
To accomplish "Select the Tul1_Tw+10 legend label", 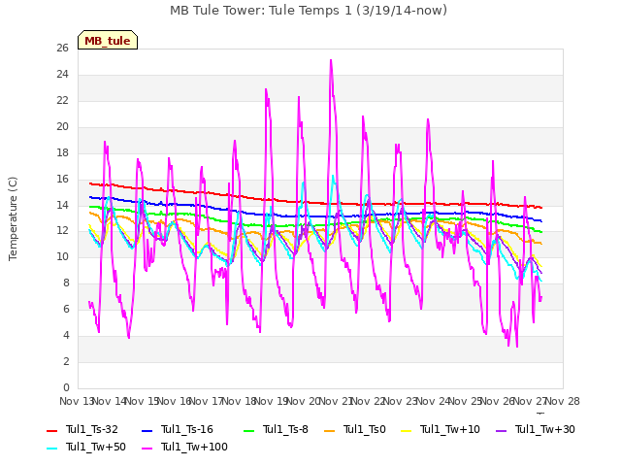I will 450,429.
